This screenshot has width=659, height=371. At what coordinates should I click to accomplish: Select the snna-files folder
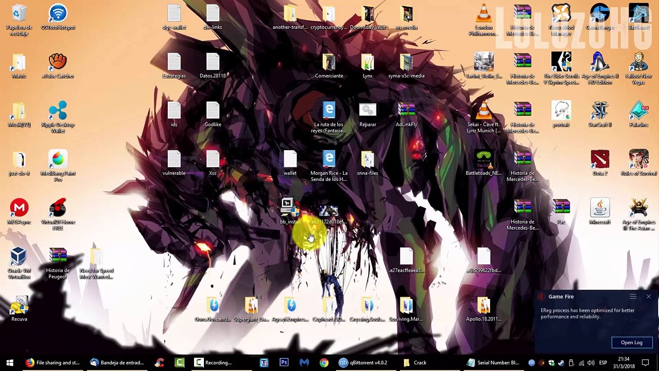(368, 163)
